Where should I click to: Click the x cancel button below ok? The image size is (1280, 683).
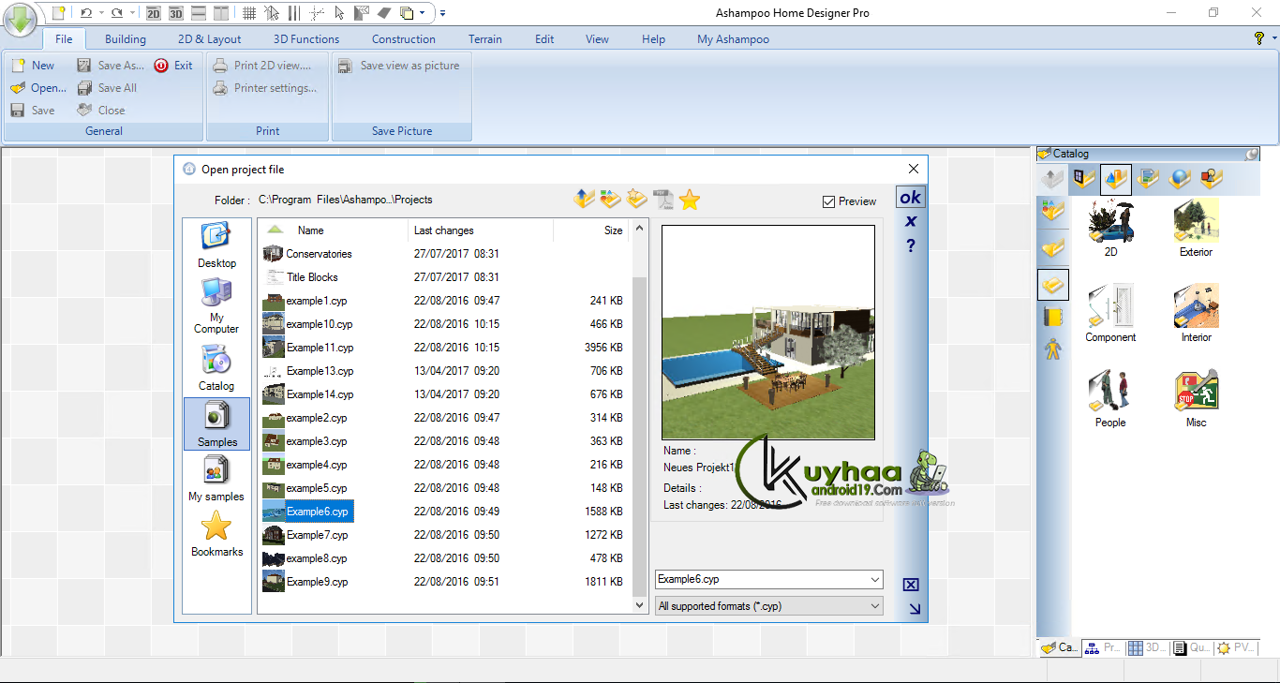(910, 221)
